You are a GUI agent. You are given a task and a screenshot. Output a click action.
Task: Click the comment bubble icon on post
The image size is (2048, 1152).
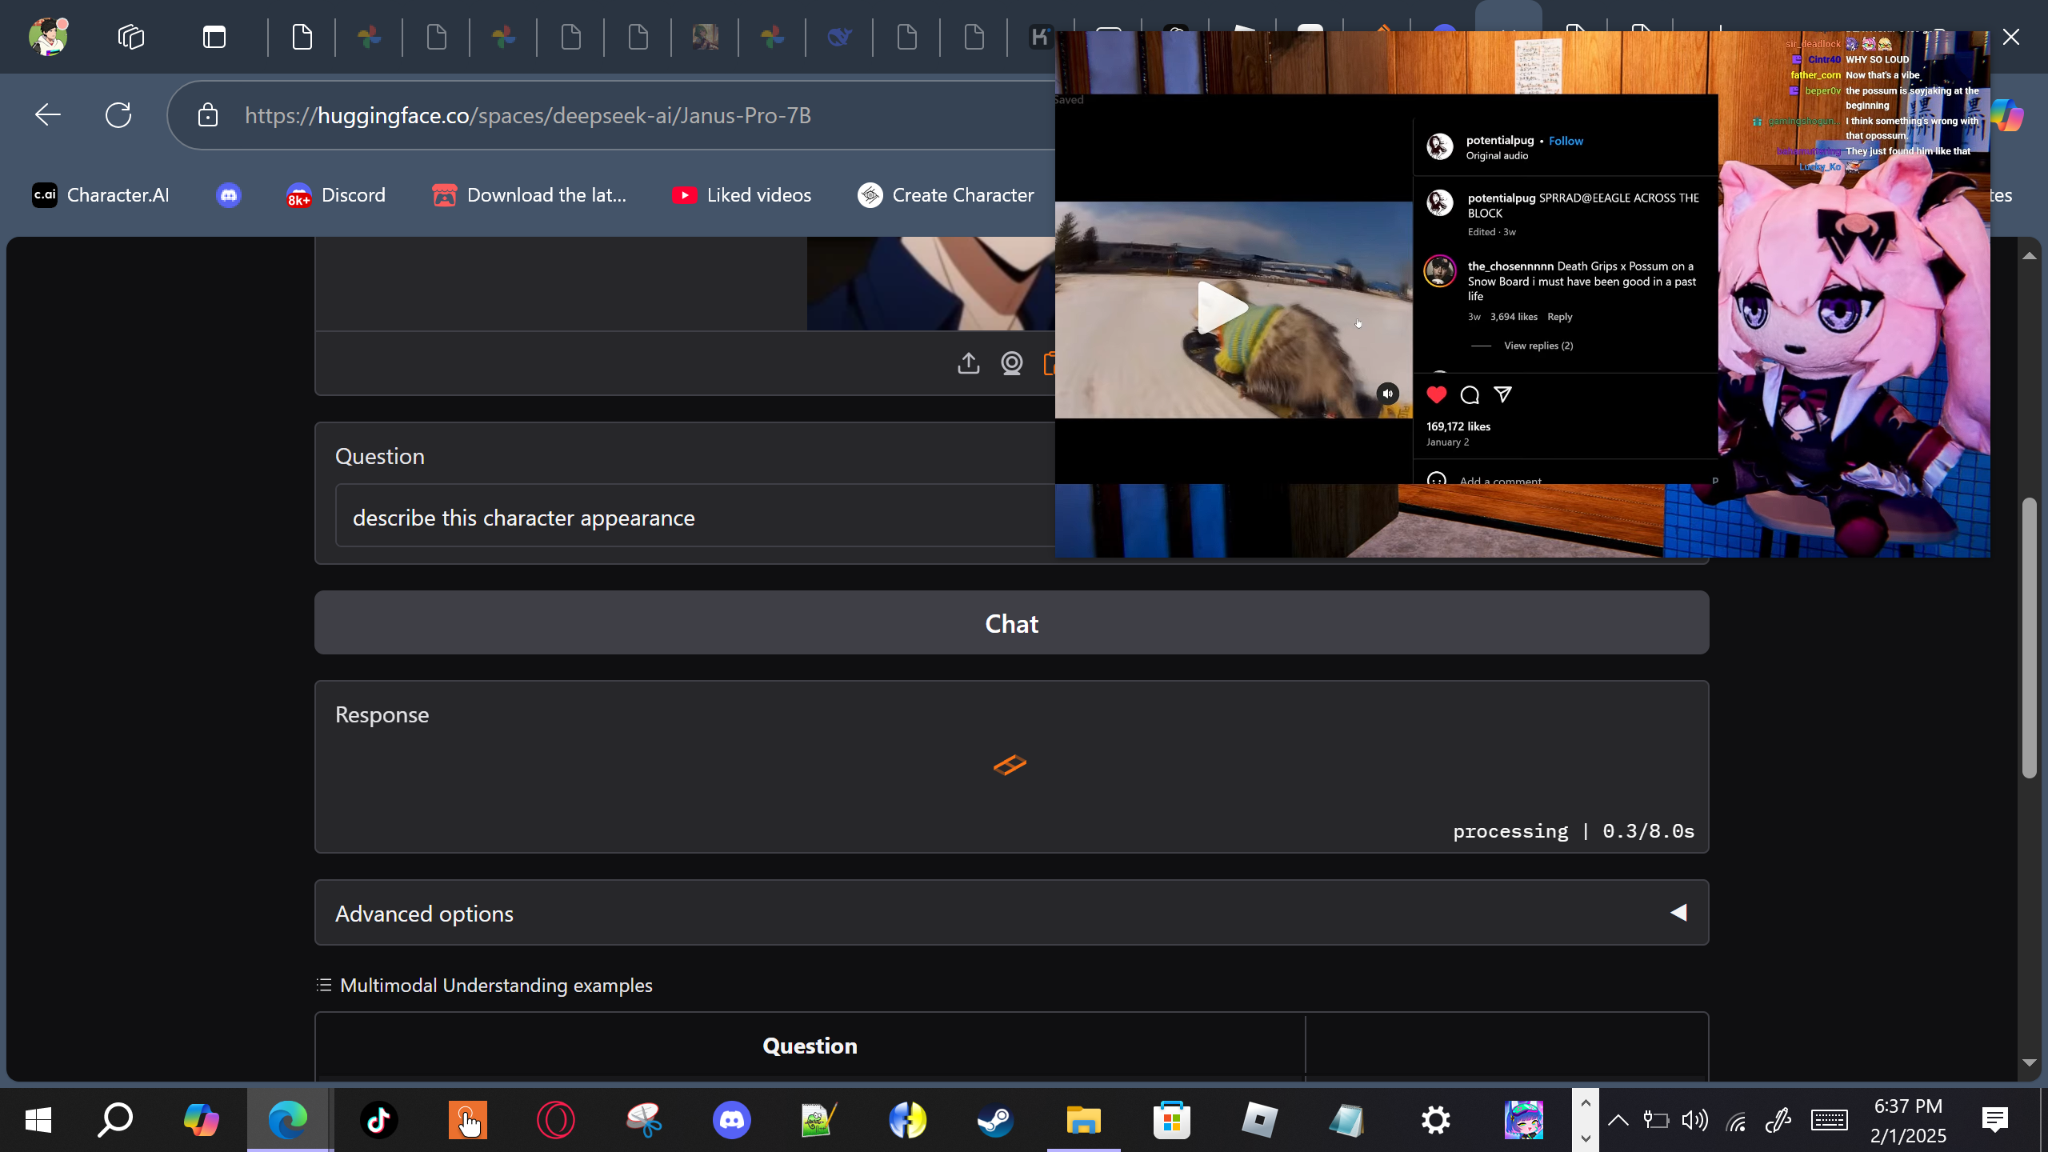(x=1470, y=394)
